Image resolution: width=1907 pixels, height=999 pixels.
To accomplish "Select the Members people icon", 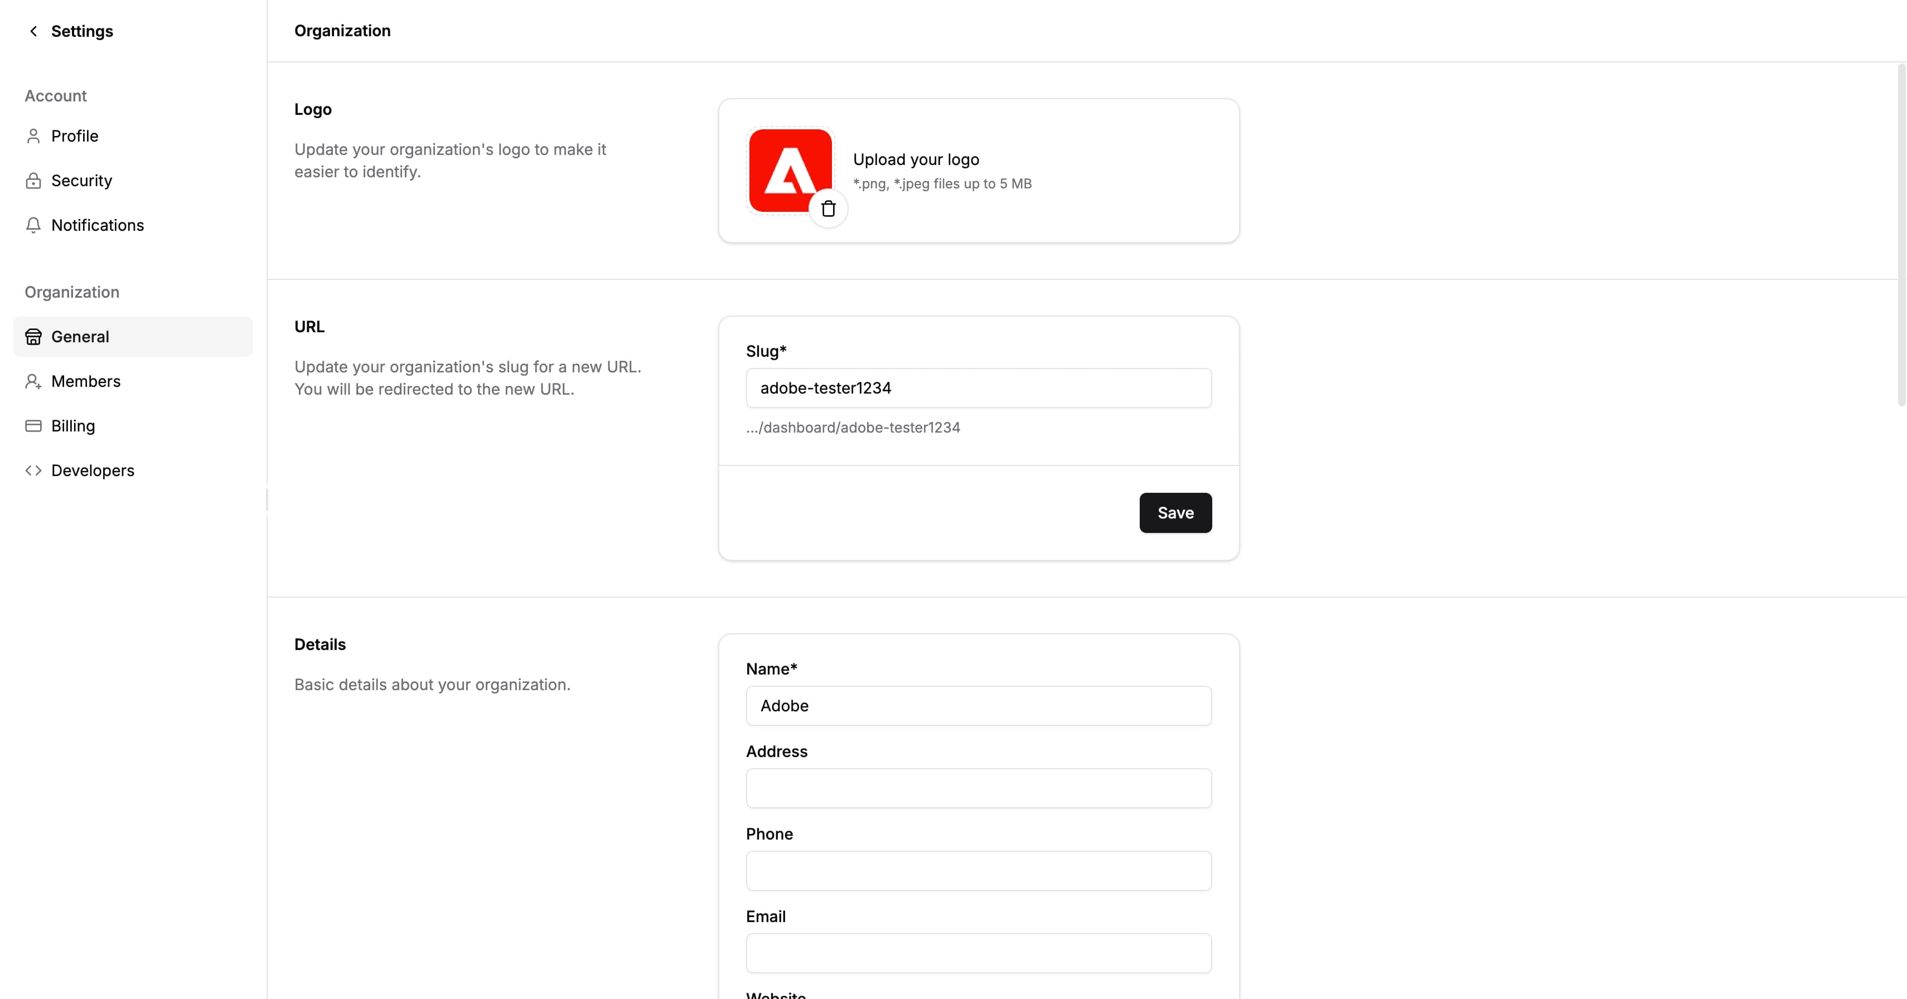I will tap(33, 381).
